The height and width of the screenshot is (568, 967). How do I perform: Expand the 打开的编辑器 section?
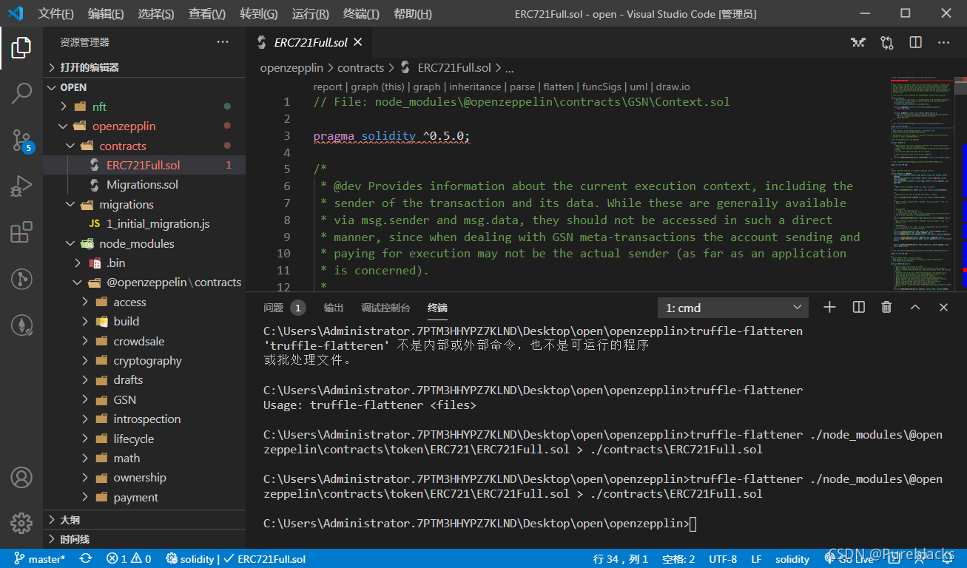[x=144, y=67]
